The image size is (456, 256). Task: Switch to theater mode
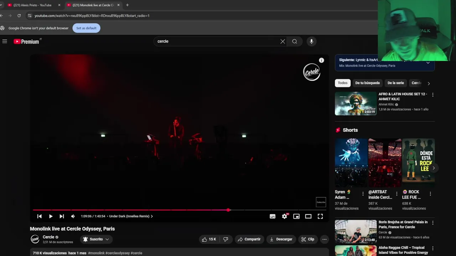pyautogui.click(x=308, y=216)
